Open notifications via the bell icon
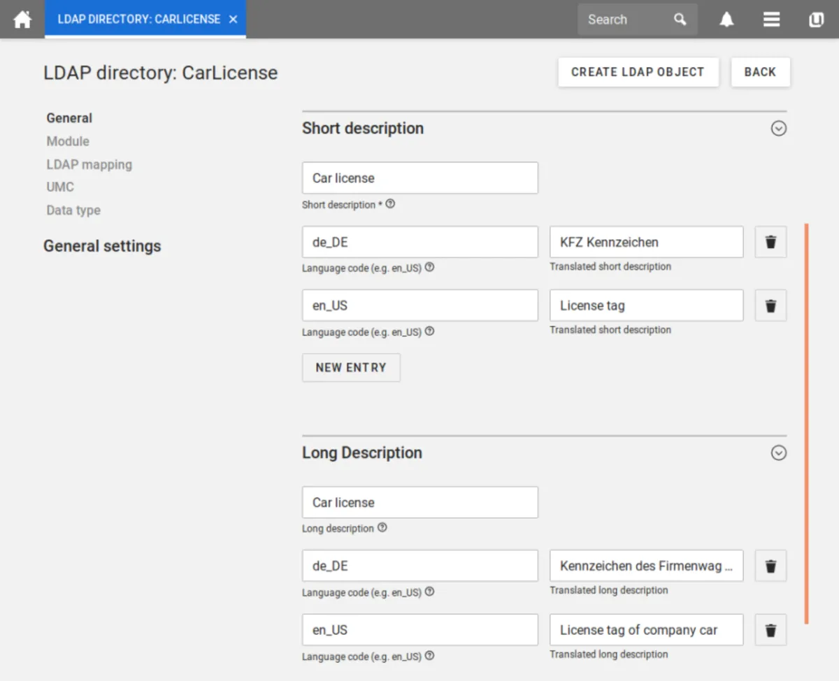Viewport: 839px width, 681px height. click(726, 19)
